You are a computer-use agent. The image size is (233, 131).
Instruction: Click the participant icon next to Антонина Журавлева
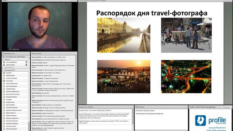coord(4,92)
